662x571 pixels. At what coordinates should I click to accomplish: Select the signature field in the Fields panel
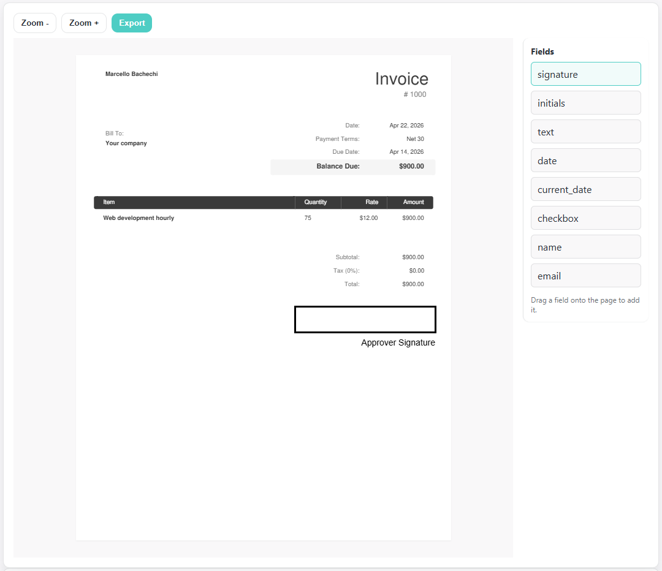coord(585,74)
